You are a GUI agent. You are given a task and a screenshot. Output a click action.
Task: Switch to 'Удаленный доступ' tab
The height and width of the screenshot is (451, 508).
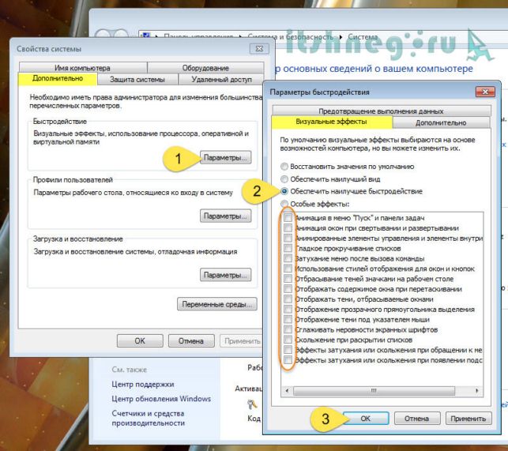221,79
